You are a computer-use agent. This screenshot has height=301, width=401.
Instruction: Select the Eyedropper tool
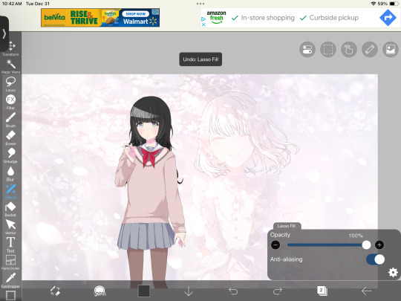coord(10,280)
